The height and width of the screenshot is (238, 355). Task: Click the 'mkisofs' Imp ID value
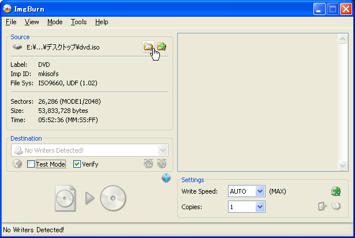pyautogui.click(x=48, y=74)
